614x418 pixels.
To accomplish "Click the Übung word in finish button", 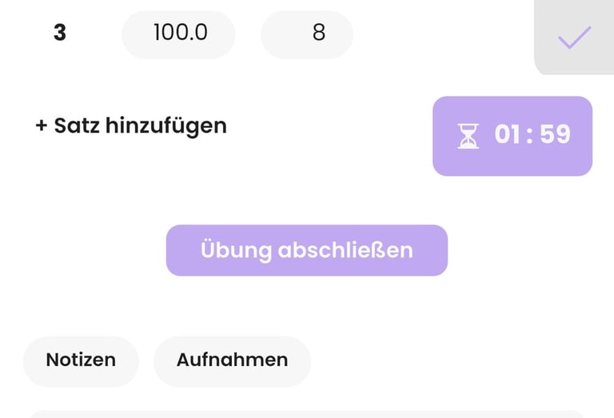I will (x=236, y=251).
